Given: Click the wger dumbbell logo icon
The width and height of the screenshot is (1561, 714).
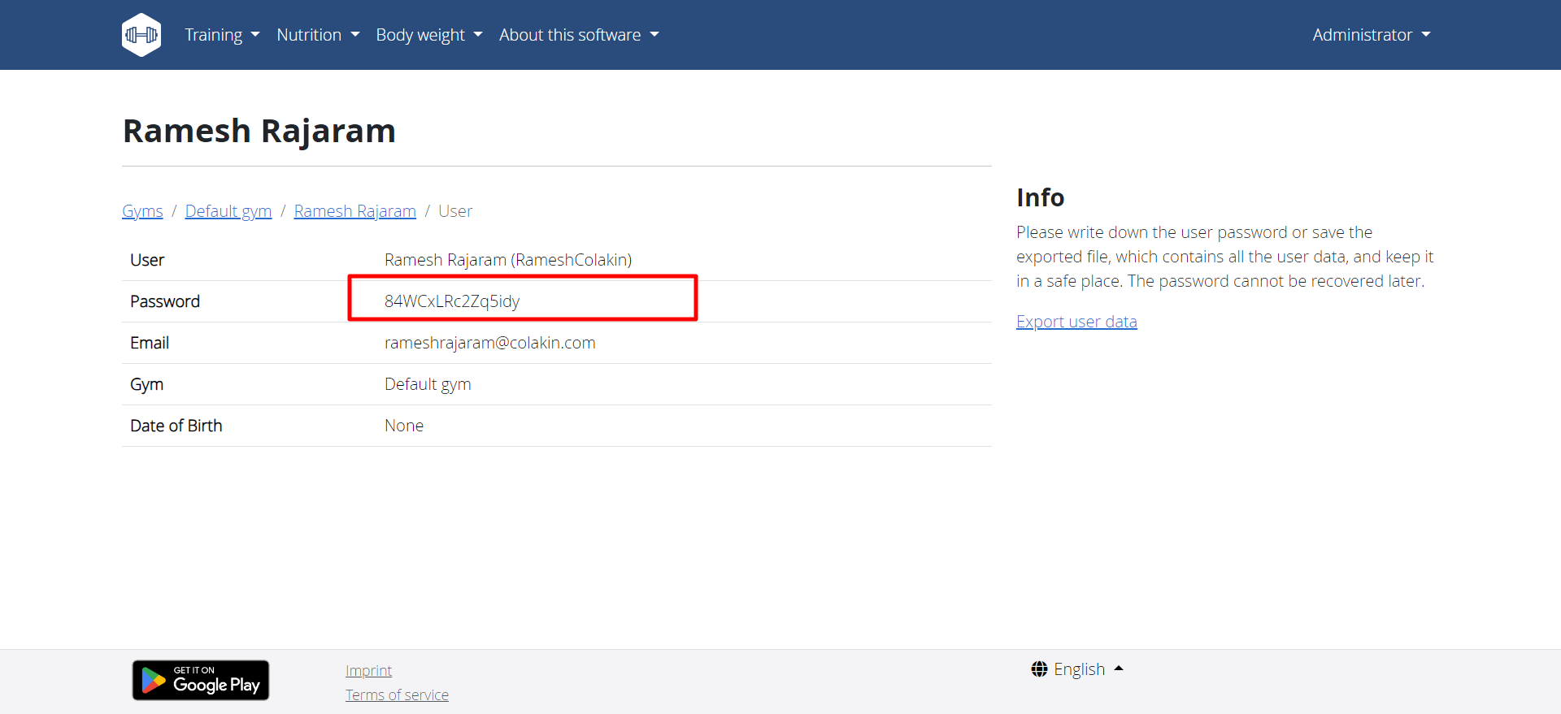Looking at the screenshot, I should tap(141, 35).
